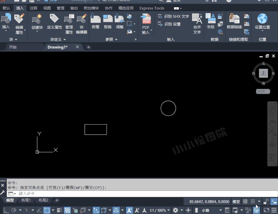Toggle grid display in the status bar

click(245, 201)
